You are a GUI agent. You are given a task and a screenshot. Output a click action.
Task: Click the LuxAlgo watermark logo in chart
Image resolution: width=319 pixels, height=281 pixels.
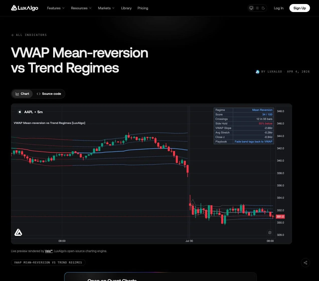18,232
